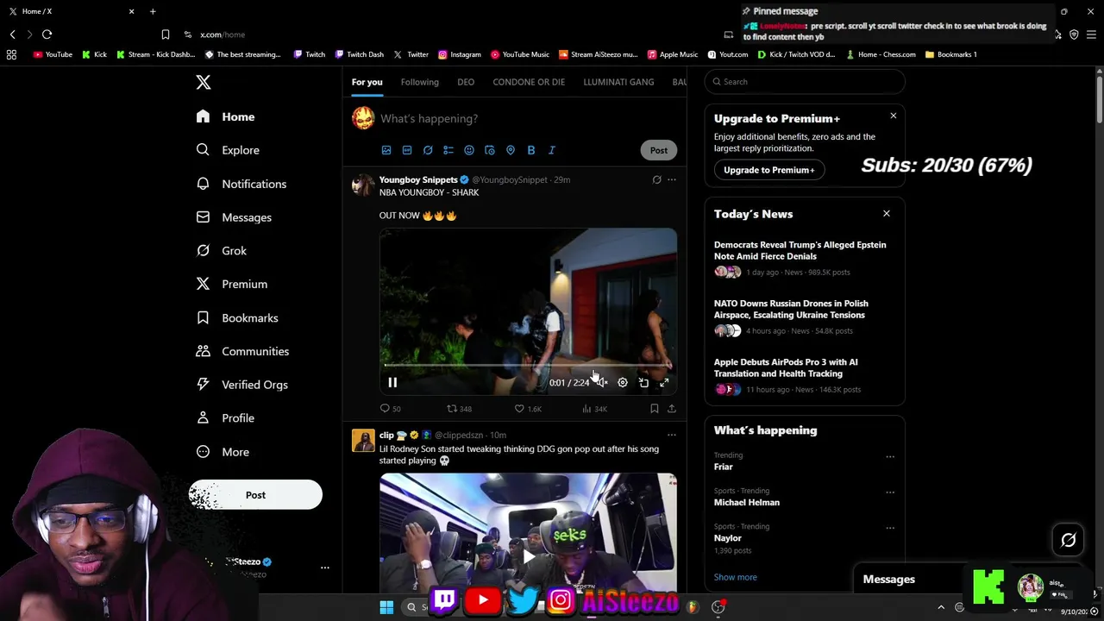Screen dimensions: 1104x621
Task: Open Youngboy Snippets profile name
Action: (418, 179)
